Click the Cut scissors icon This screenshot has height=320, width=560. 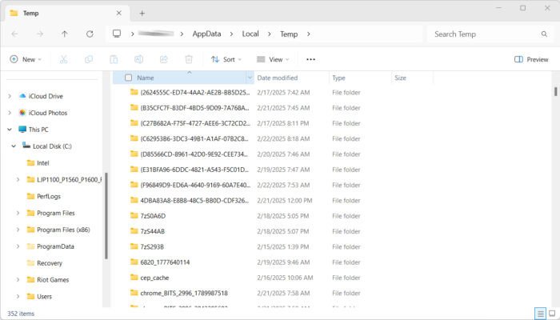click(x=63, y=59)
